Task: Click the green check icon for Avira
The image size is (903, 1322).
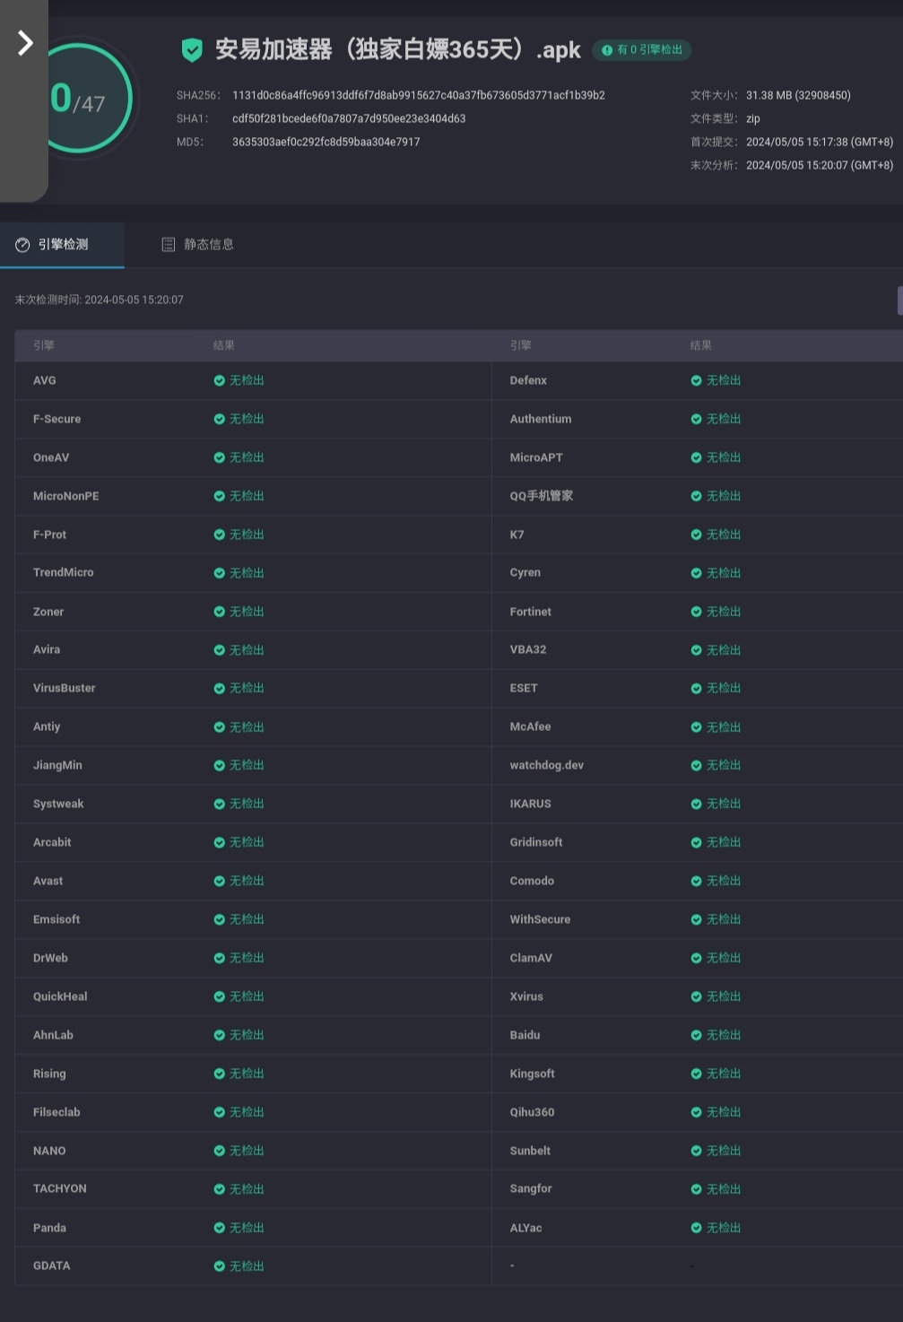Action: pyautogui.click(x=219, y=650)
